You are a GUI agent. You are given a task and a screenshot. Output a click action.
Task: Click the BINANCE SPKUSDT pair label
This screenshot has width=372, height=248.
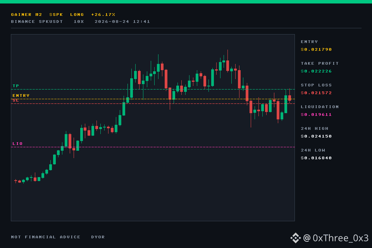click(x=37, y=21)
